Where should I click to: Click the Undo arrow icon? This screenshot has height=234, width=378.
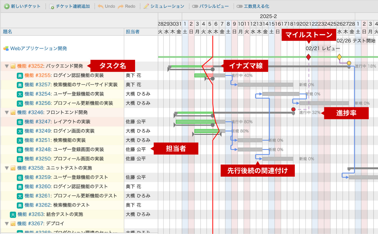pyautogui.click(x=101, y=6)
